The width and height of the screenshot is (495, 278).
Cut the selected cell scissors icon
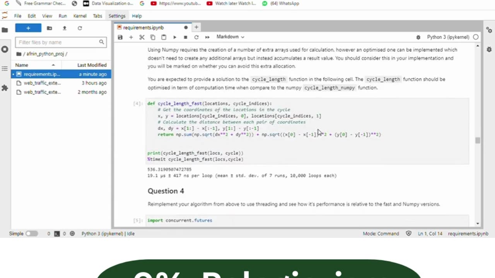142,37
